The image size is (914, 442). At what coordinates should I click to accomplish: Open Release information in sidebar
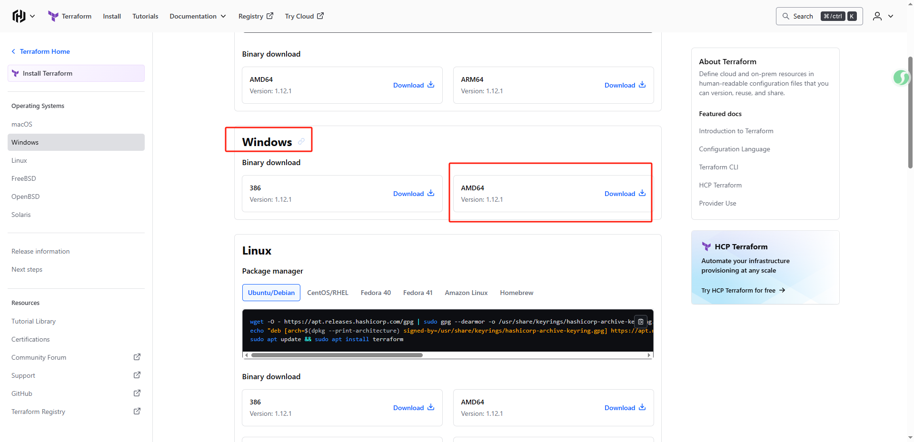point(40,251)
